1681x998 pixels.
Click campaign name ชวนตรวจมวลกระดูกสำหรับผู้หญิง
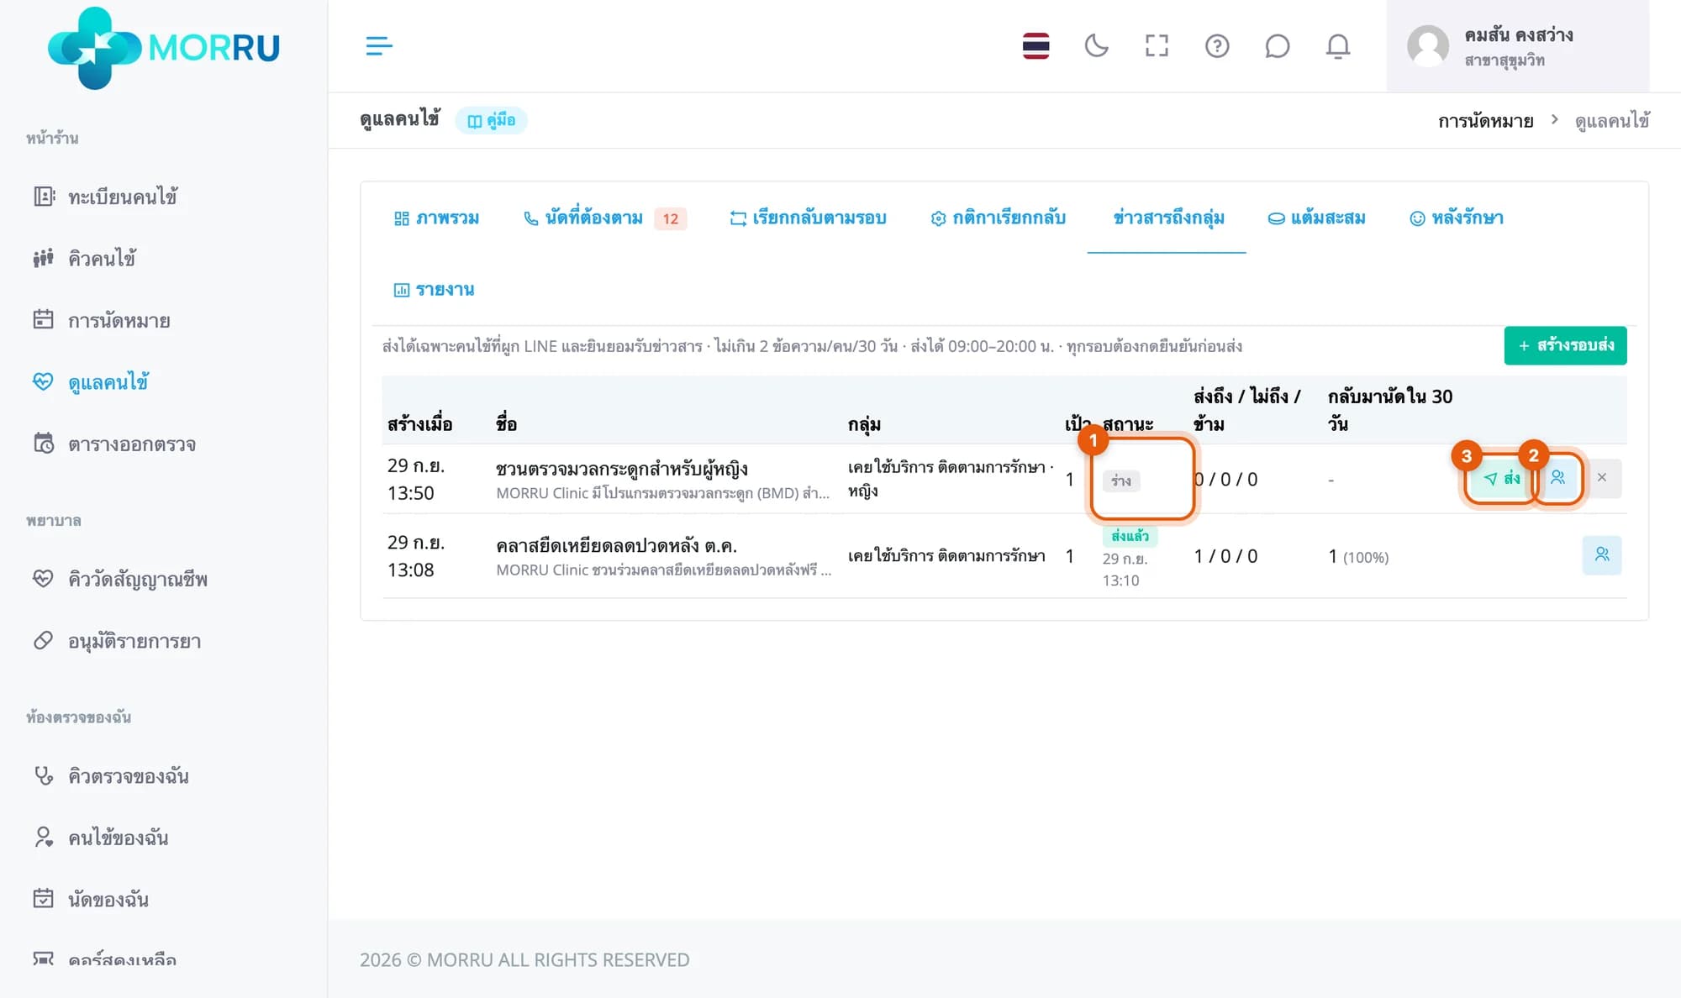622,469
